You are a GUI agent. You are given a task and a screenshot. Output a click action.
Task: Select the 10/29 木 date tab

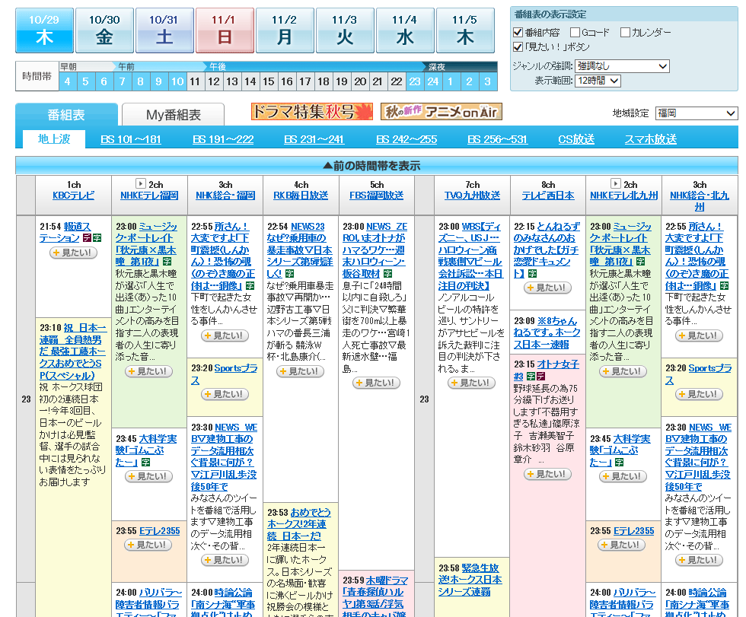pyautogui.click(x=44, y=30)
